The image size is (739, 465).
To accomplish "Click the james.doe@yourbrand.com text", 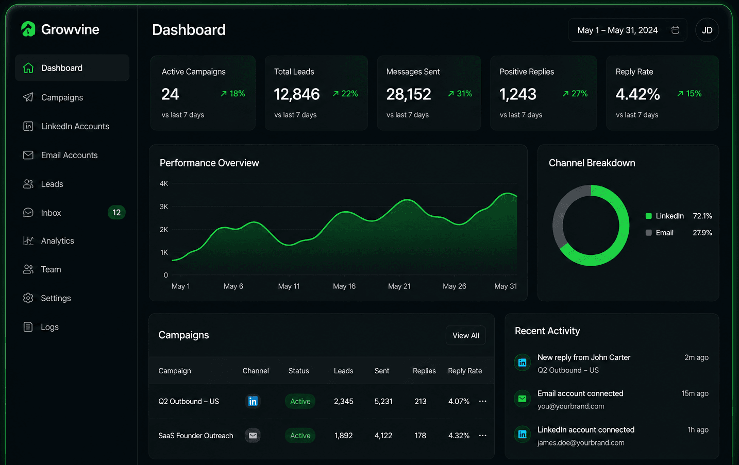I will (x=581, y=443).
